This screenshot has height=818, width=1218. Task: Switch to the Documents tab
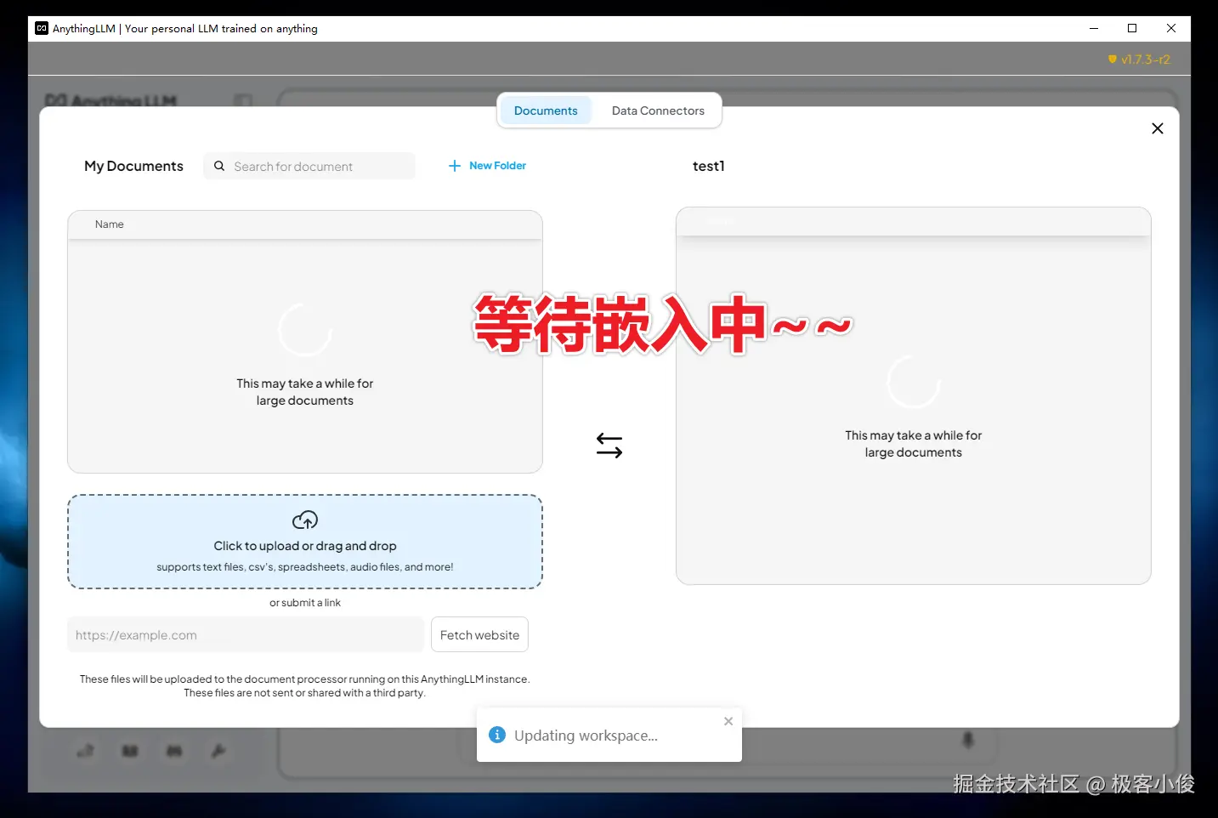(546, 111)
